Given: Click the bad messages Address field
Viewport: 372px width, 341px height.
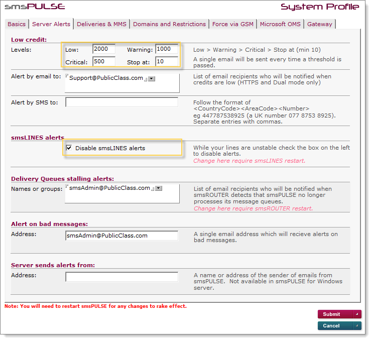Looking at the screenshot, I should 121,236.
